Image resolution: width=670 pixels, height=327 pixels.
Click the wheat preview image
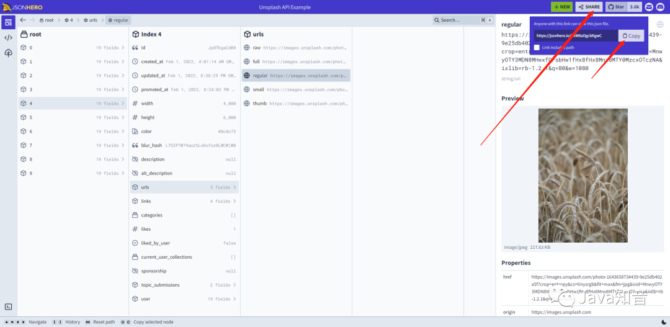(x=583, y=175)
